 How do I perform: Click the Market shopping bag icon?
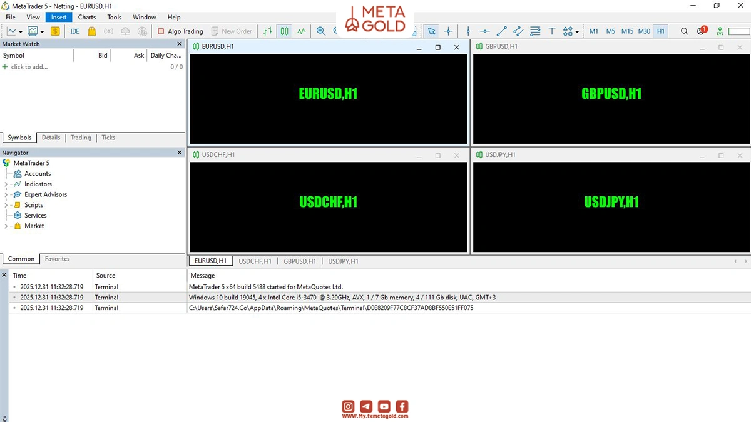92,31
